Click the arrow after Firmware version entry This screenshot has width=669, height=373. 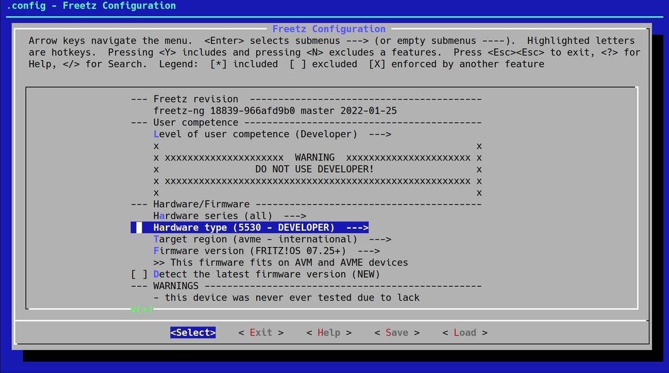368,251
